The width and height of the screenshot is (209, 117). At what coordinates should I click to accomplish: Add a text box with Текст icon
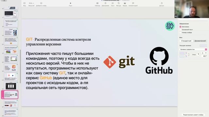[113, 3]
